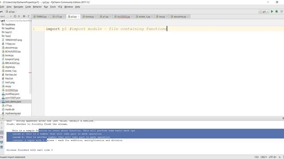
Task: Select the Test2 folder in project tree
Action: (x=6, y=36)
